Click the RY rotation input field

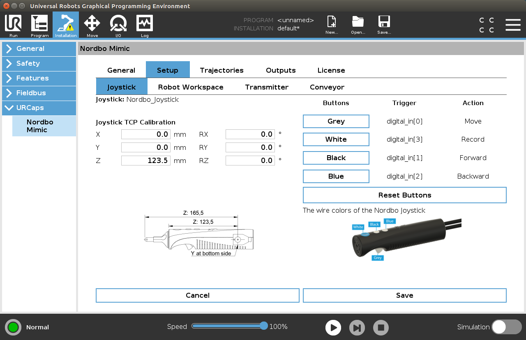coord(250,147)
